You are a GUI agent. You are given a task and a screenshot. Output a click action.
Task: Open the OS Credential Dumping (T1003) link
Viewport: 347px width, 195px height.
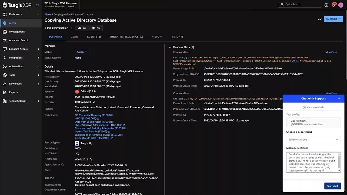93,115
